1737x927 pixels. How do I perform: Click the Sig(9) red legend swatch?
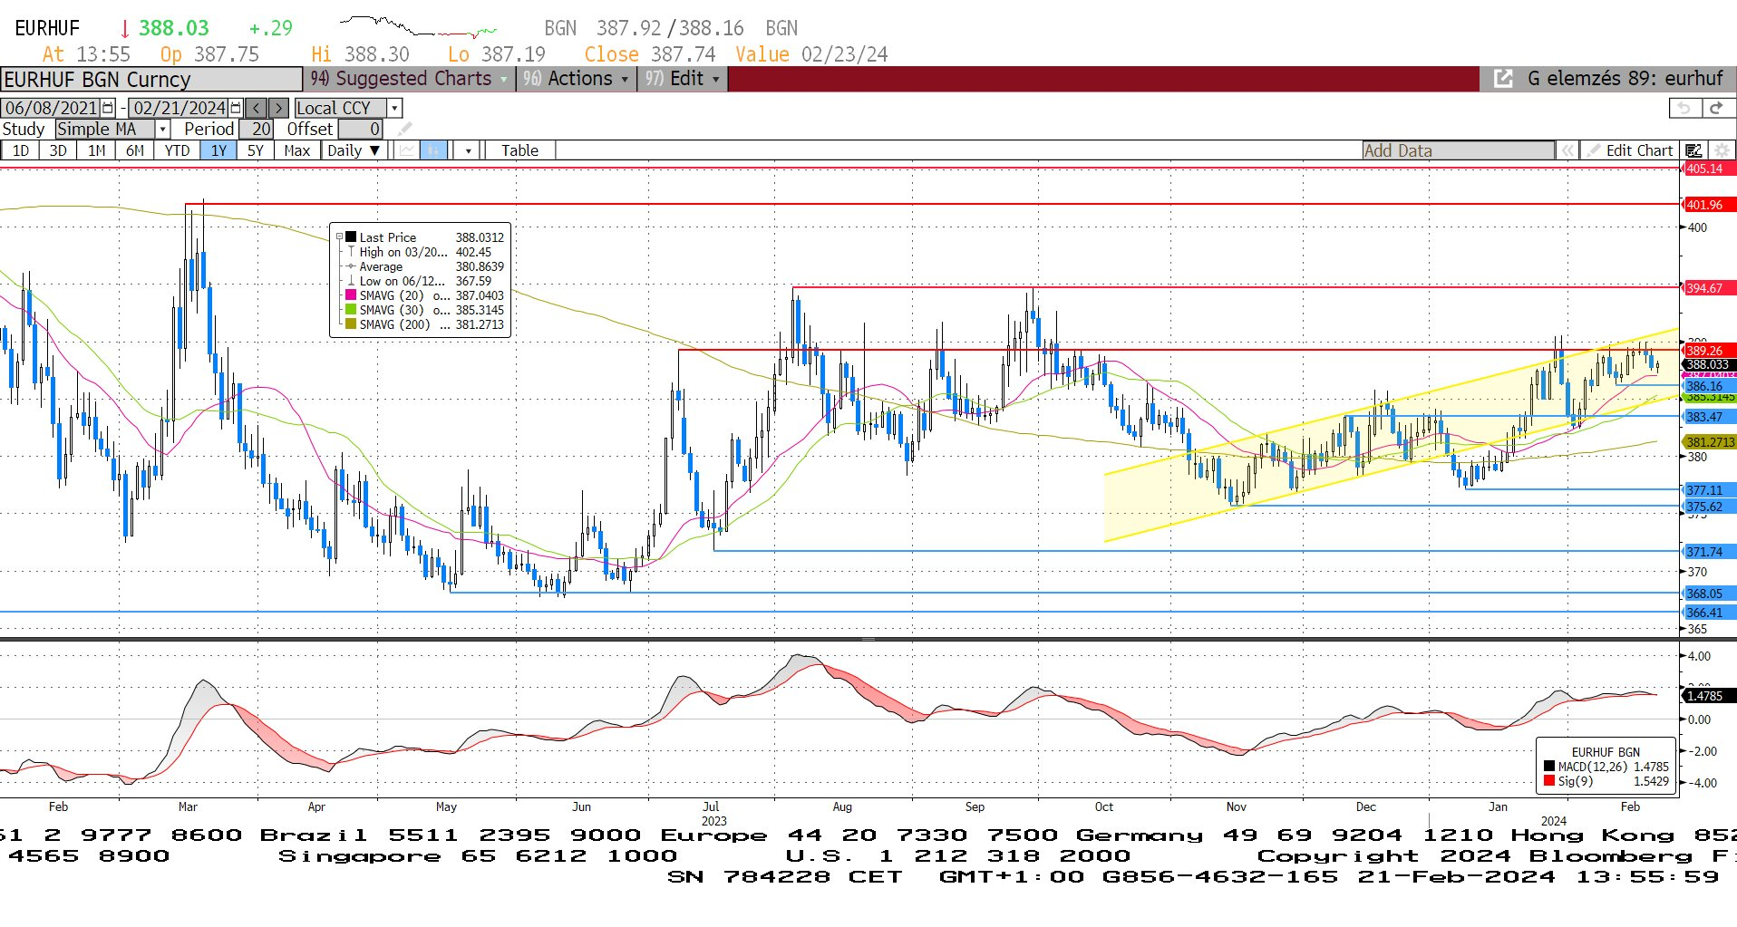tap(1549, 781)
